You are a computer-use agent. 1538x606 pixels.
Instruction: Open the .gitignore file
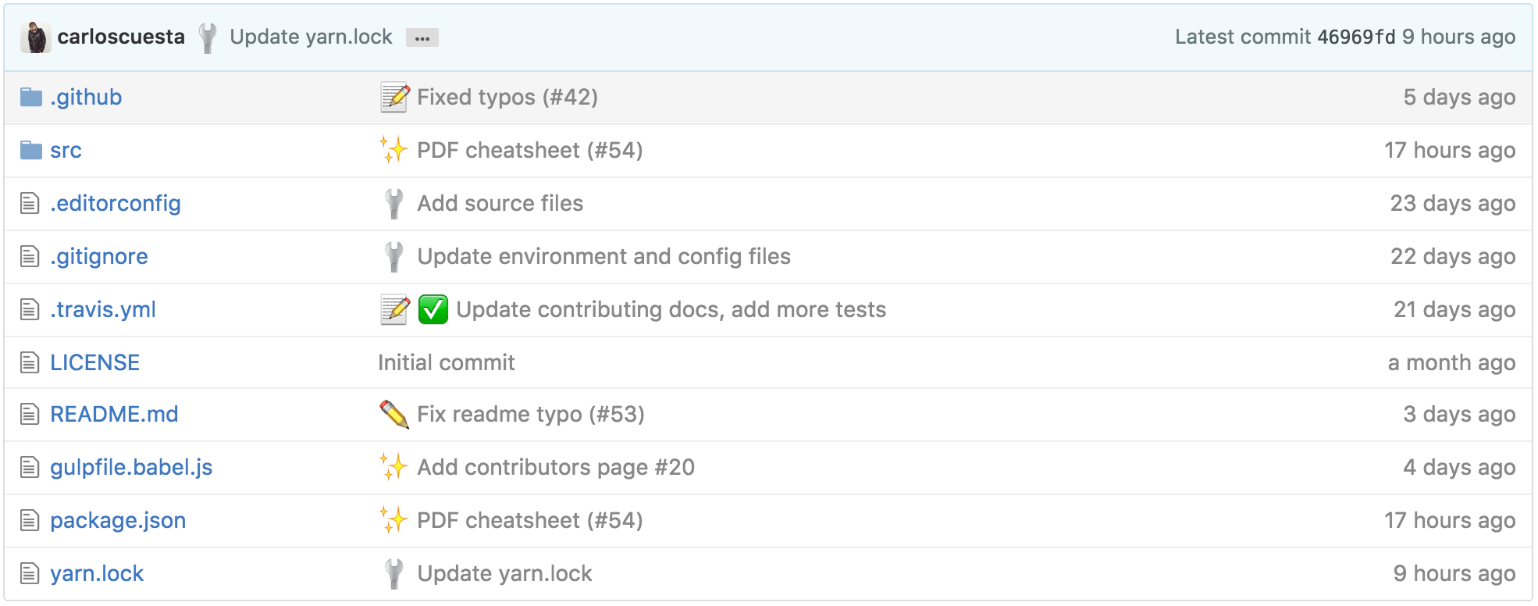tap(99, 256)
